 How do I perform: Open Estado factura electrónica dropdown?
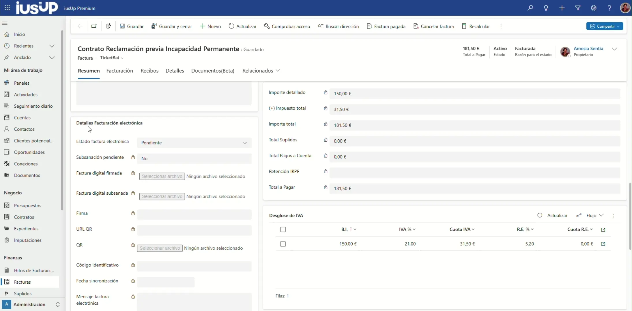(194, 143)
